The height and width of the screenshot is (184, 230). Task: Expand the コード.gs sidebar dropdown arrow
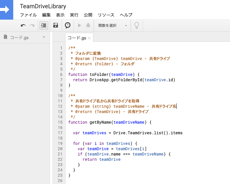44,37
